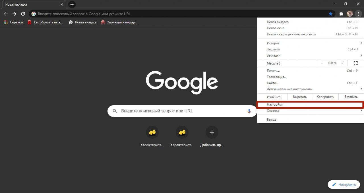
Task: Click the voice search microphone icon
Action: [249, 111]
